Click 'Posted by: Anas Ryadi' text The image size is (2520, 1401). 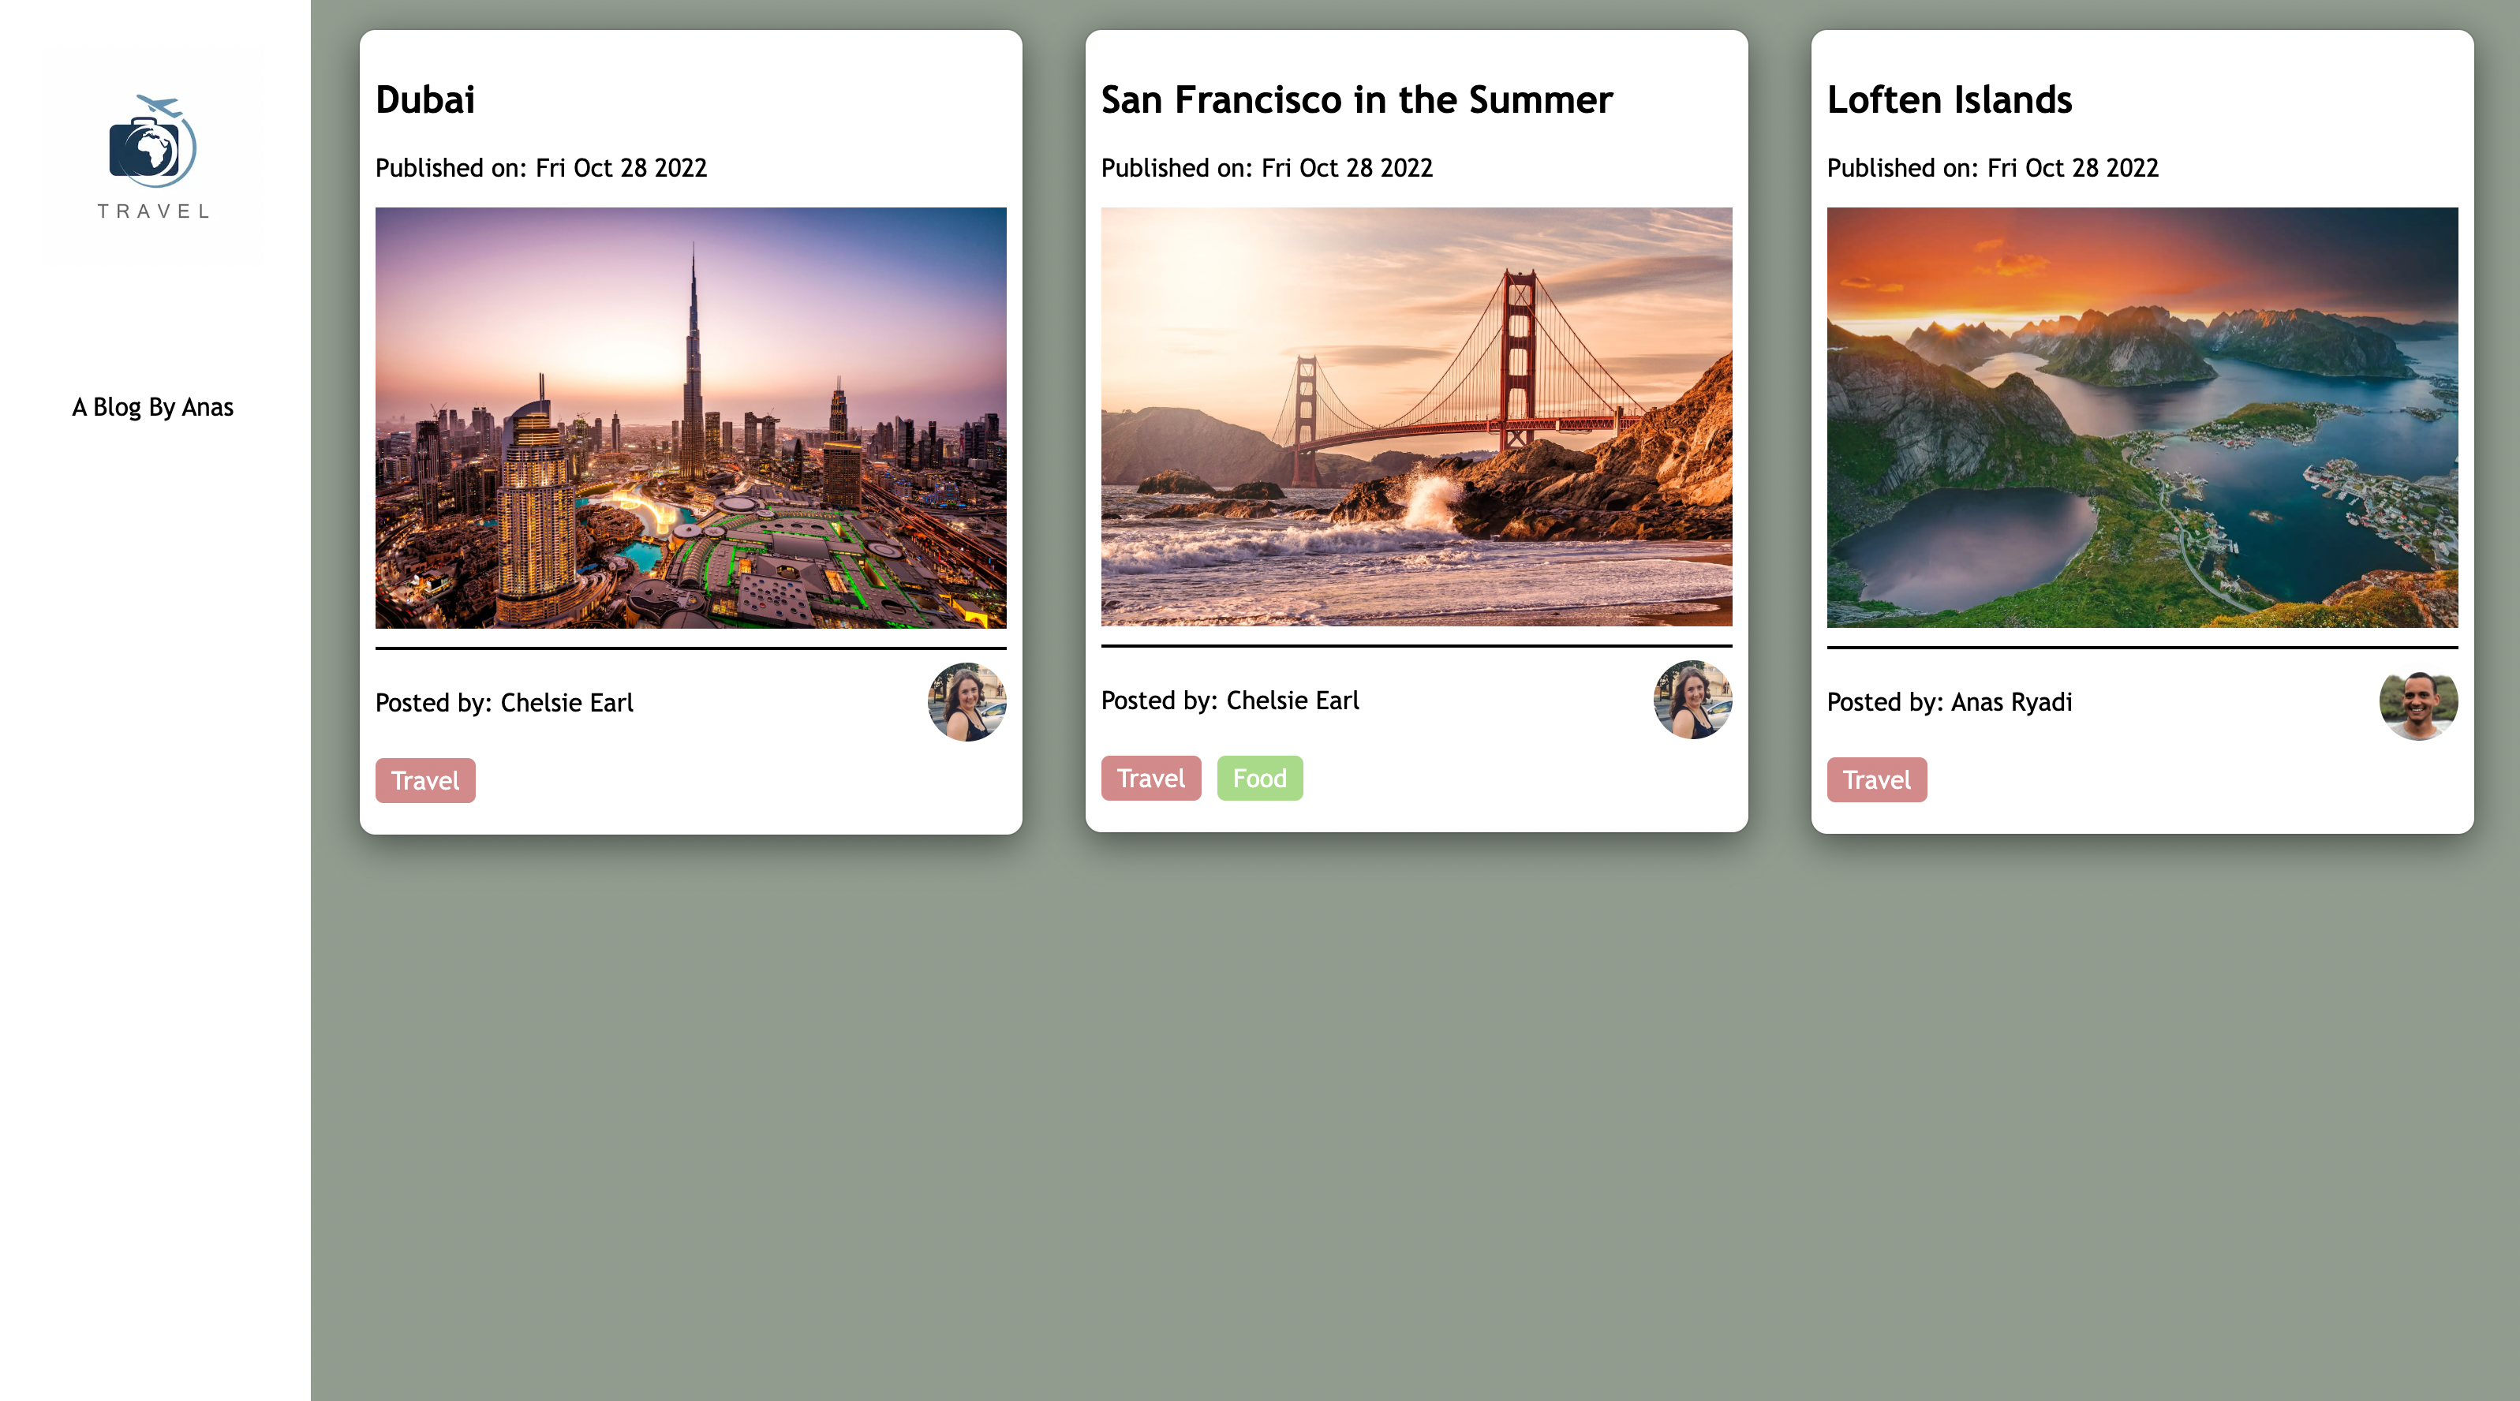point(1949,701)
